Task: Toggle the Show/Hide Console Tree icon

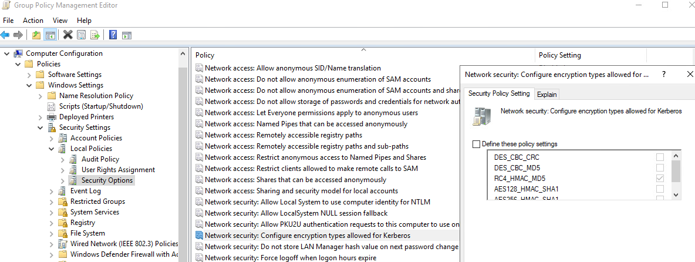Action: tap(50, 35)
